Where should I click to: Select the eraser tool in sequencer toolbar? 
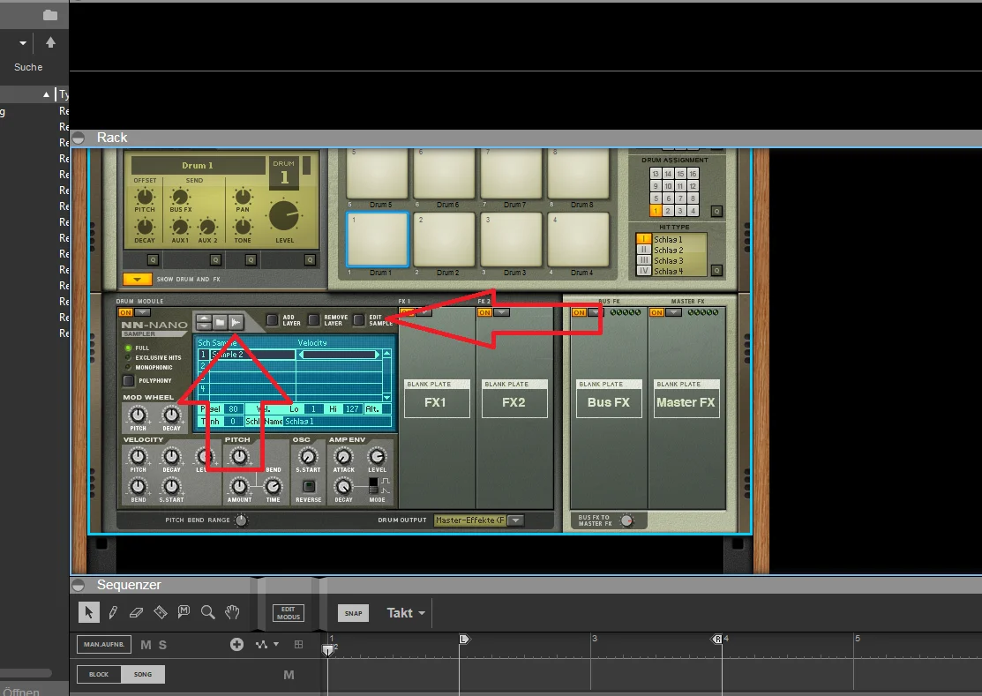[x=136, y=612]
